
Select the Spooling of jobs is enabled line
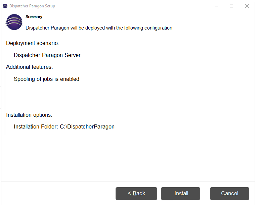(47, 79)
